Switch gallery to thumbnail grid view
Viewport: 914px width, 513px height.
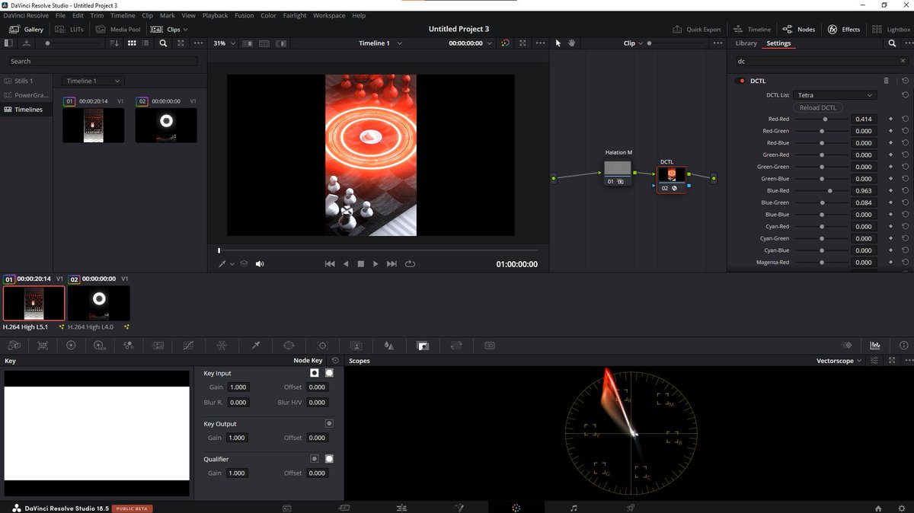point(132,43)
